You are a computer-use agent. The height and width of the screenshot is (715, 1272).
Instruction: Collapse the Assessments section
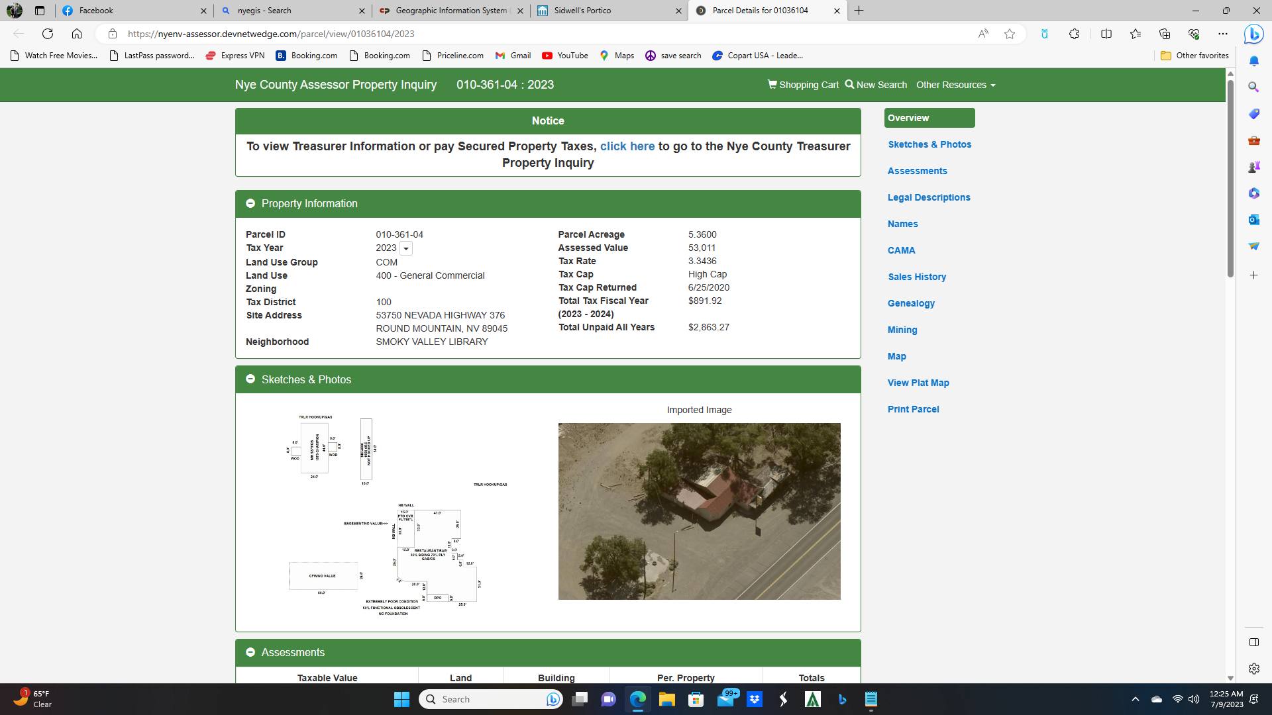tap(250, 653)
